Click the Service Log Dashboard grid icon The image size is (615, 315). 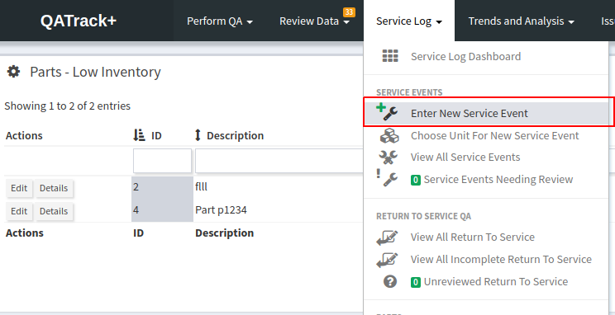coord(390,56)
